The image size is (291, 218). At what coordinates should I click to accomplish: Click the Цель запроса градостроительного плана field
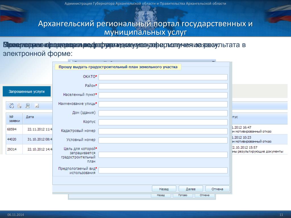(x=163, y=155)
